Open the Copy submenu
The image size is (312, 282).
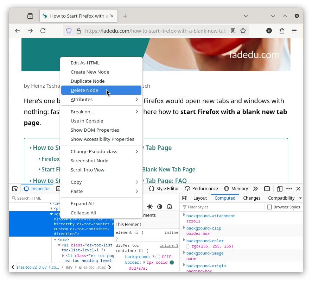click(101, 182)
